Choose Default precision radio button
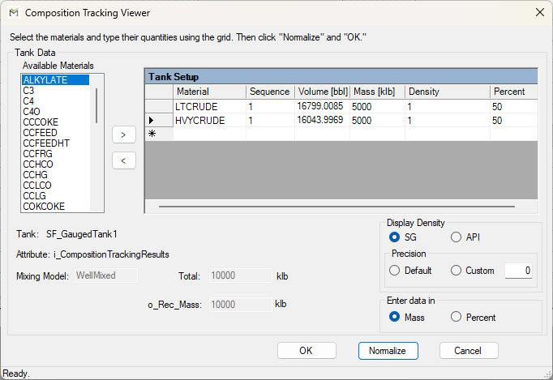 (x=395, y=271)
